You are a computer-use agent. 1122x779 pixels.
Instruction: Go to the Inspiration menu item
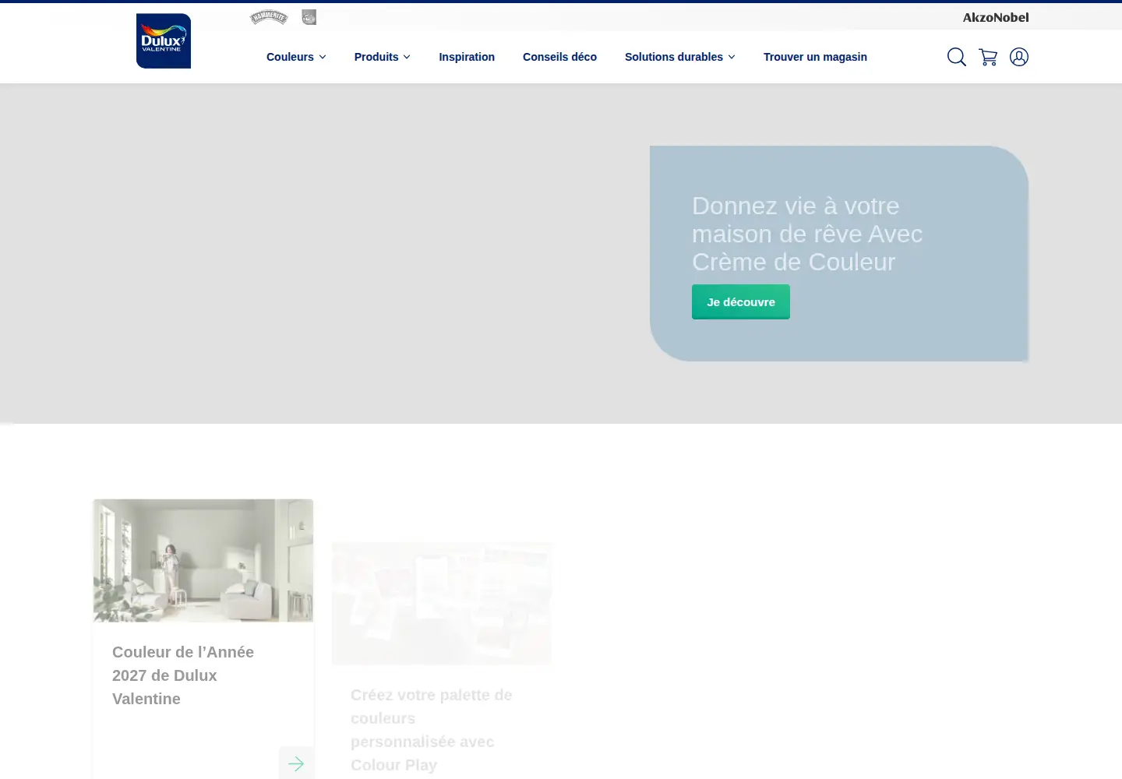coord(467,57)
